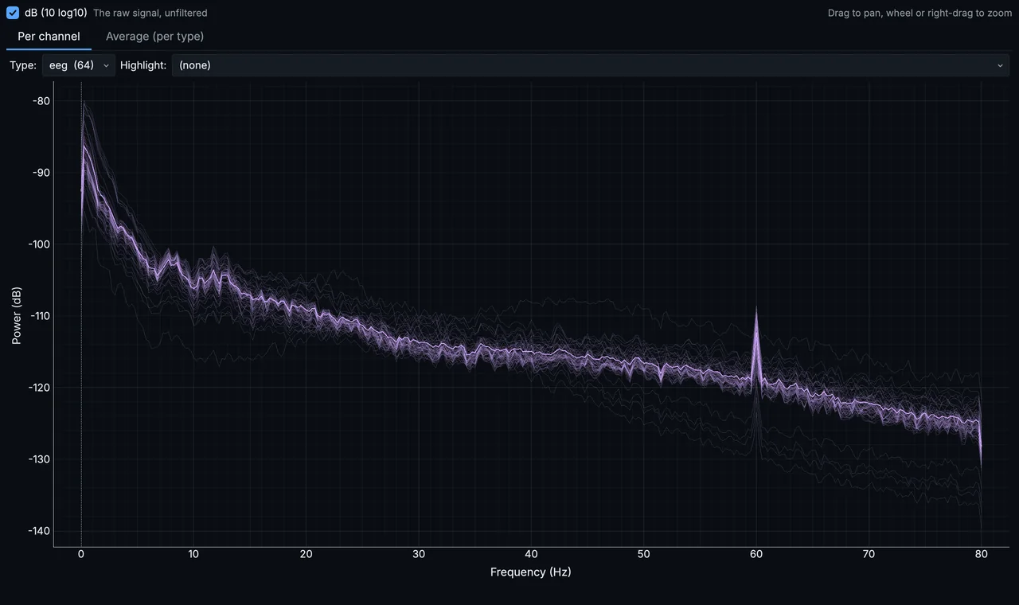Click the 'Frequency (Hz)' axis label

coord(530,572)
